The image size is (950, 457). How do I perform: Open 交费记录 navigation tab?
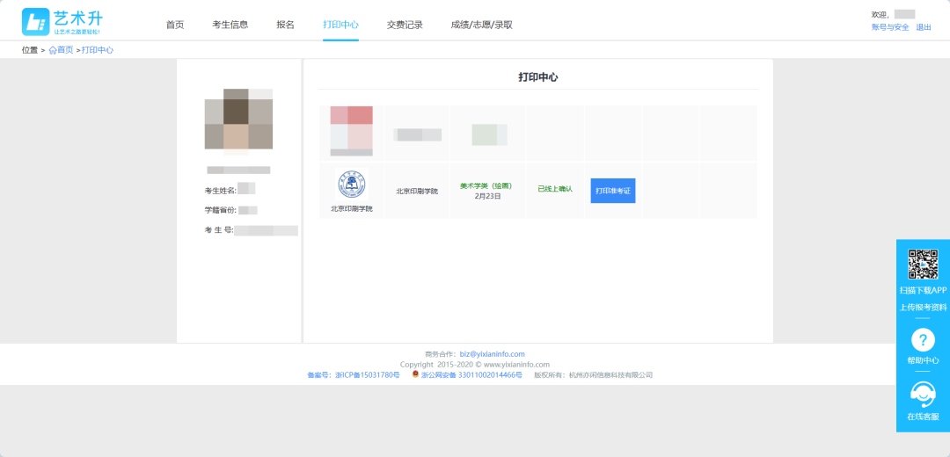click(x=405, y=25)
